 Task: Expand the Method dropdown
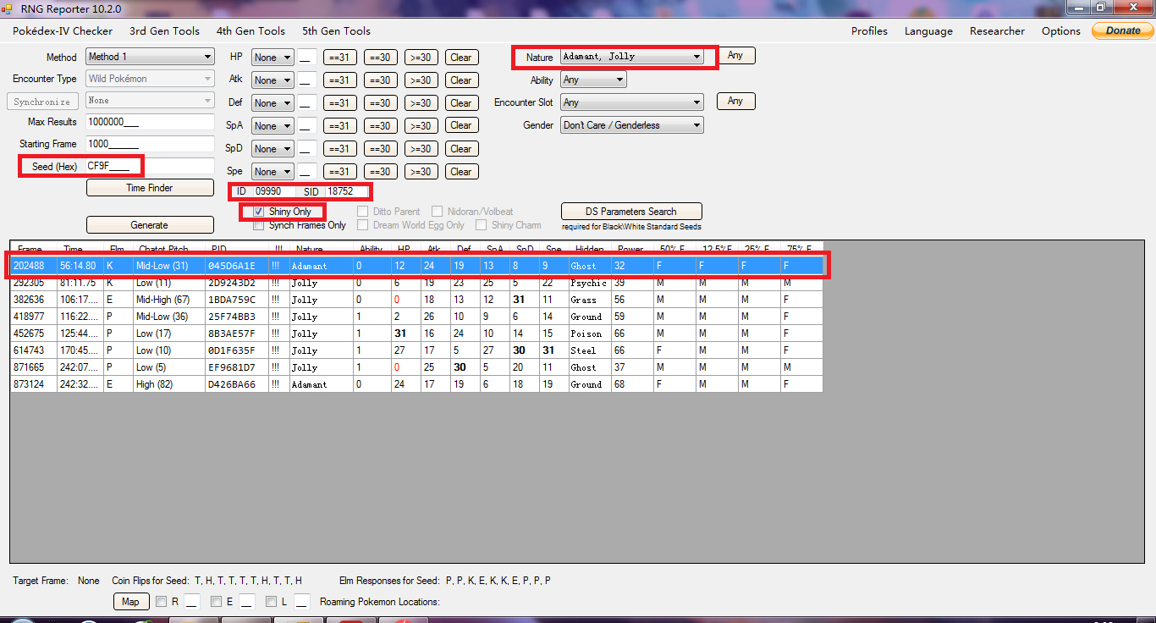coord(150,57)
